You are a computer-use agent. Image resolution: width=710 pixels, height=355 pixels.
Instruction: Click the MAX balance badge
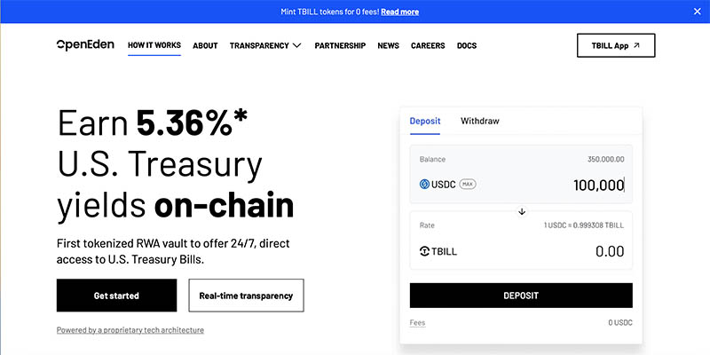pos(467,185)
